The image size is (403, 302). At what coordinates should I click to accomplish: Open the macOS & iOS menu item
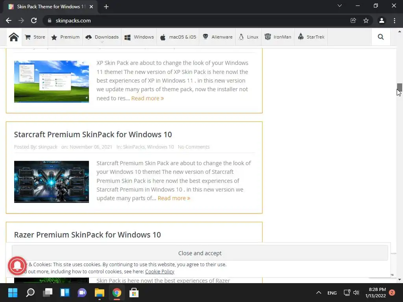(x=178, y=37)
